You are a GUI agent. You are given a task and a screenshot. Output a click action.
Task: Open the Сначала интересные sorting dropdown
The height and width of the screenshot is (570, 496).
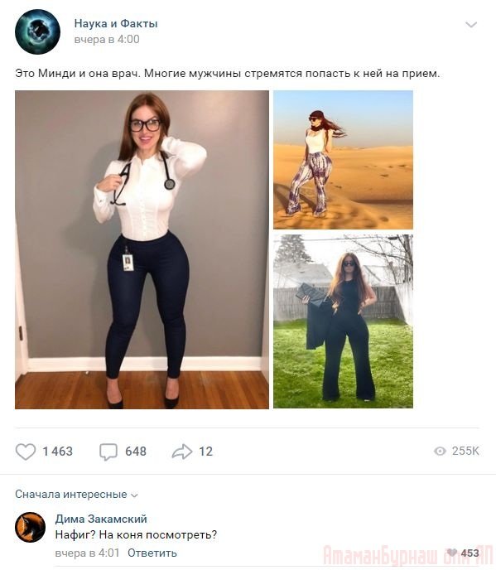(x=77, y=495)
